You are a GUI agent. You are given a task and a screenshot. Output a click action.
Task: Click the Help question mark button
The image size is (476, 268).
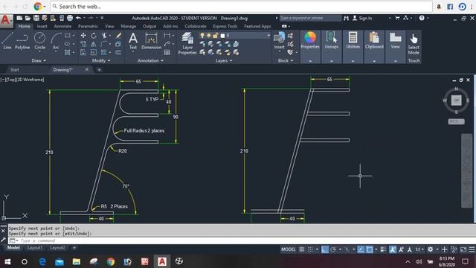(x=422, y=18)
